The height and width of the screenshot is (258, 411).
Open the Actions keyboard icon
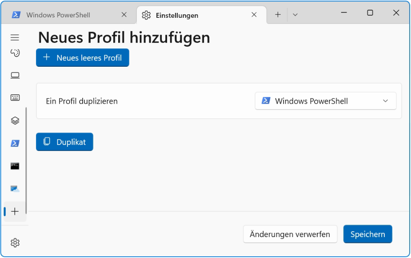coord(15,97)
